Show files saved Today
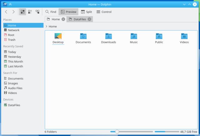 coord(23,52)
